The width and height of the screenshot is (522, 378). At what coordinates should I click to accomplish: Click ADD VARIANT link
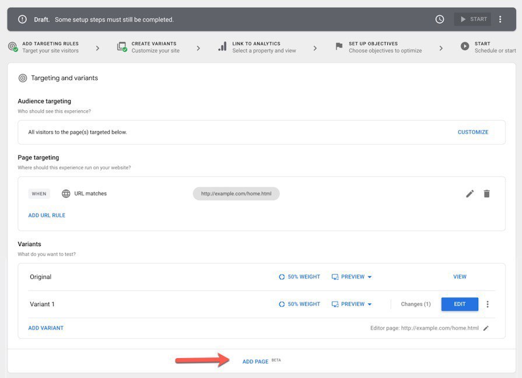(46, 328)
